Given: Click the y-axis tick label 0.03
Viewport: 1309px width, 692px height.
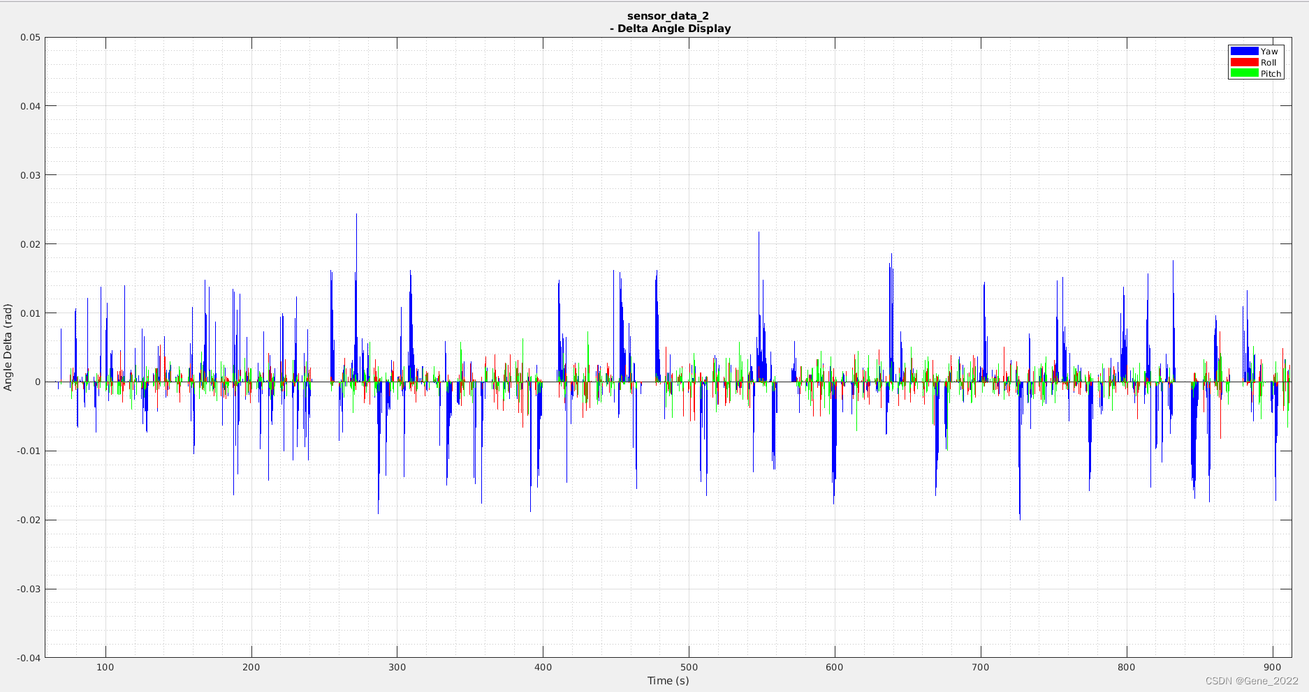Looking at the screenshot, I should (x=30, y=175).
